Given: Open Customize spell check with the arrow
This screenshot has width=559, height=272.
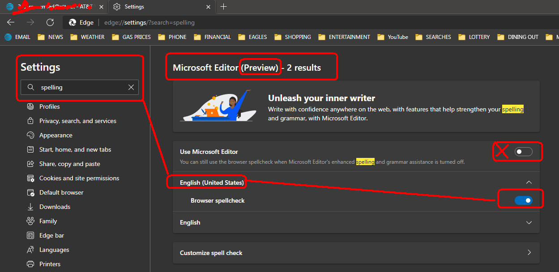Looking at the screenshot, I should point(529,253).
